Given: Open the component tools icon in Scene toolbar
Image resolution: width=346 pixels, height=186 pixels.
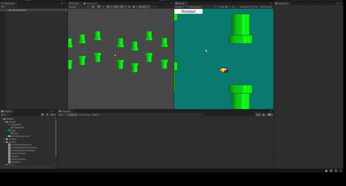Looking at the screenshot, I should click(129, 7).
